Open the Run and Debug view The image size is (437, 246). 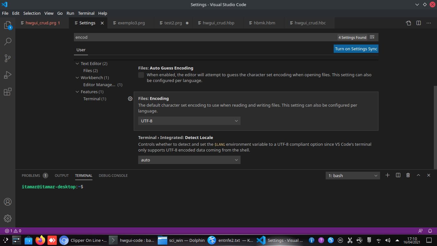[8, 75]
